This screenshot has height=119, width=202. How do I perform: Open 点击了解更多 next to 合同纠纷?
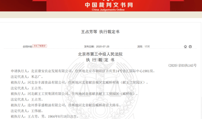pyautogui.click(x=39, y=46)
